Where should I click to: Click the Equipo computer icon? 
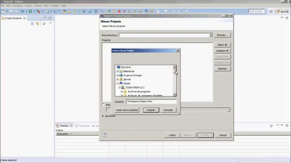pos(121,83)
